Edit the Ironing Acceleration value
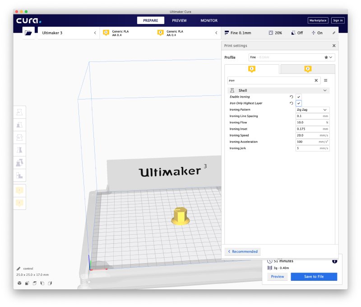 pyautogui.click(x=312, y=142)
